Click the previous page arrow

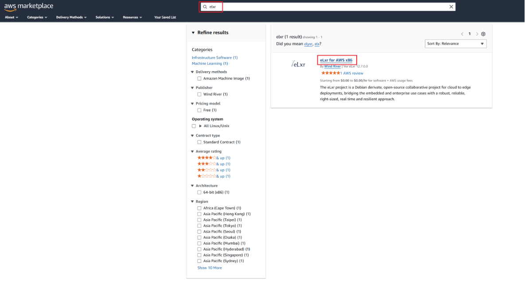tap(462, 34)
